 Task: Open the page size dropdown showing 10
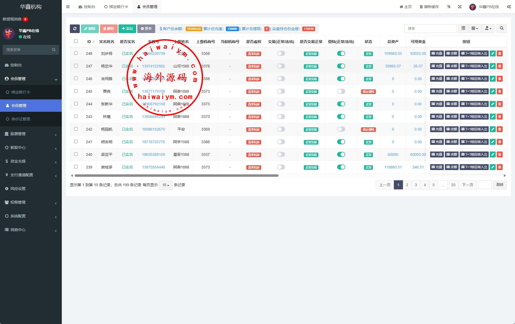click(x=165, y=185)
